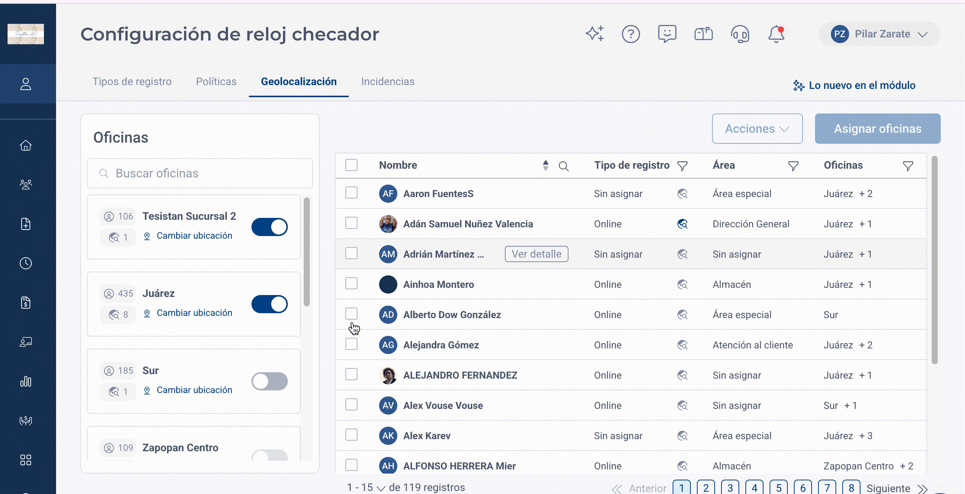Image resolution: width=965 pixels, height=494 pixels.
Task: Check the Ainhoa Montero row checkbox
Action: (351, 283)
